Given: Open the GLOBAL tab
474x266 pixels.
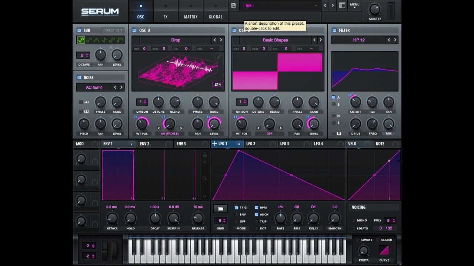Looking at the screenshot, I should pyautogui.click(x=216, y=11).
